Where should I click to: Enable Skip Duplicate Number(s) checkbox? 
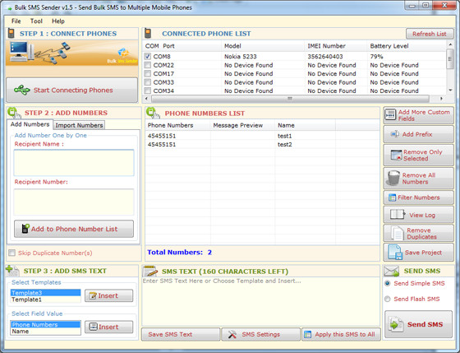(x=12, y=253)
